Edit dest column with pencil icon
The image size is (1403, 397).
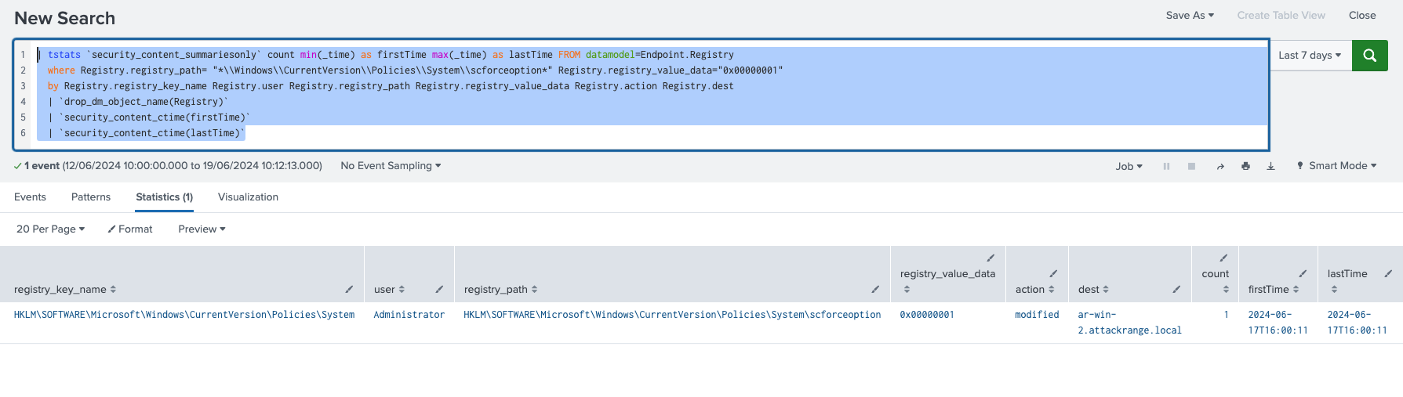1176,290
